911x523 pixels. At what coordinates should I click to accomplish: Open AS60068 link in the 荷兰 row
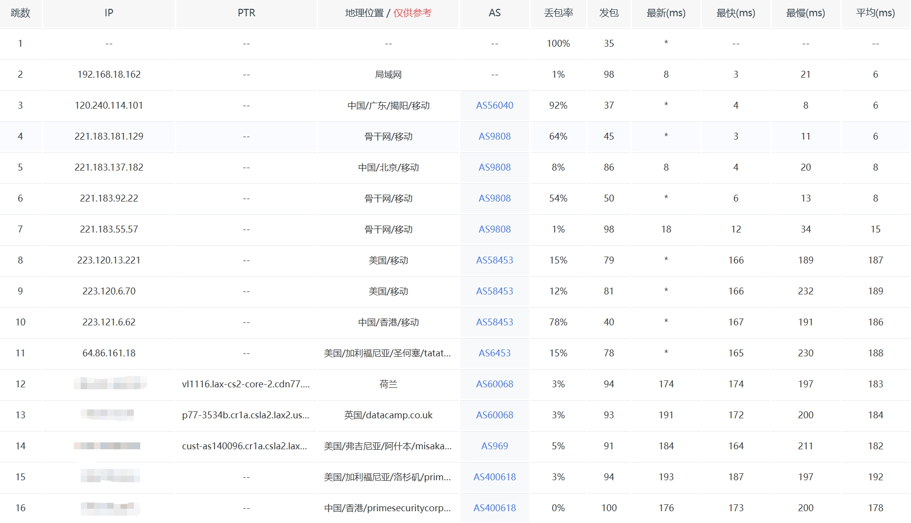coord(494,384)
